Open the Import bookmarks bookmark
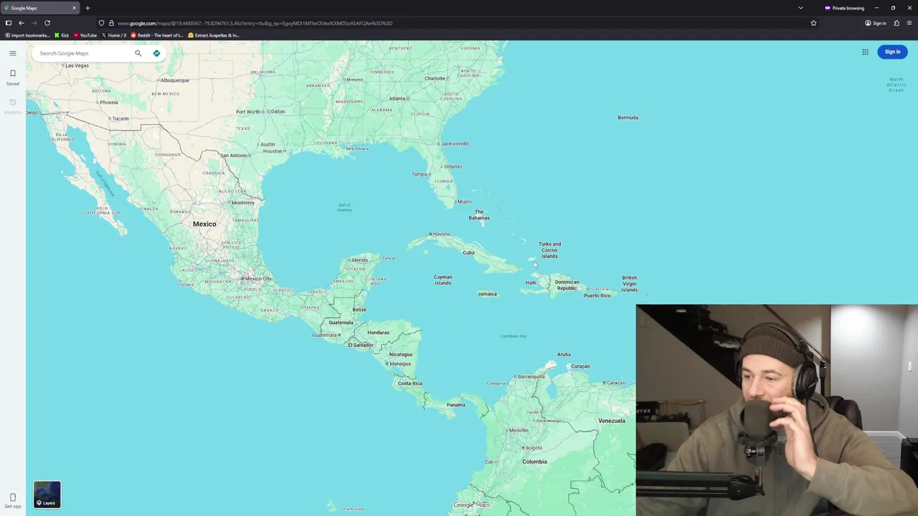 pos(27,35)
